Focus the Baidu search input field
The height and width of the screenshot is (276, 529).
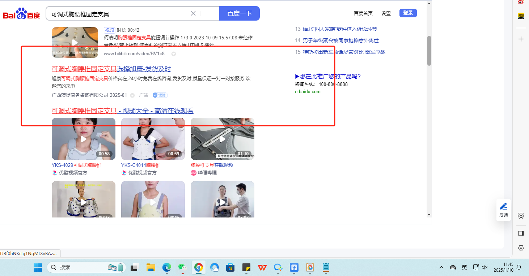coord(119,14)
